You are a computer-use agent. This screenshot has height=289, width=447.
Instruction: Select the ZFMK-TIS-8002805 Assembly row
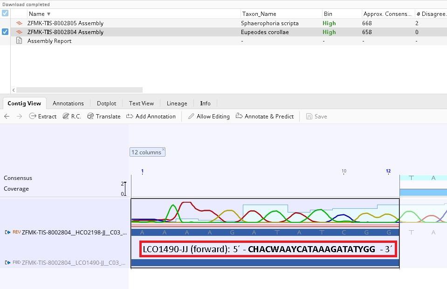[65, 23]
